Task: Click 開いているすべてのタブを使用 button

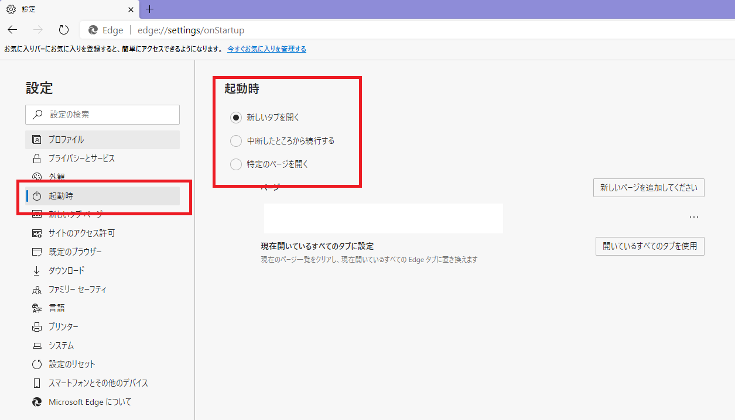Action: click(x=650, y=246)
